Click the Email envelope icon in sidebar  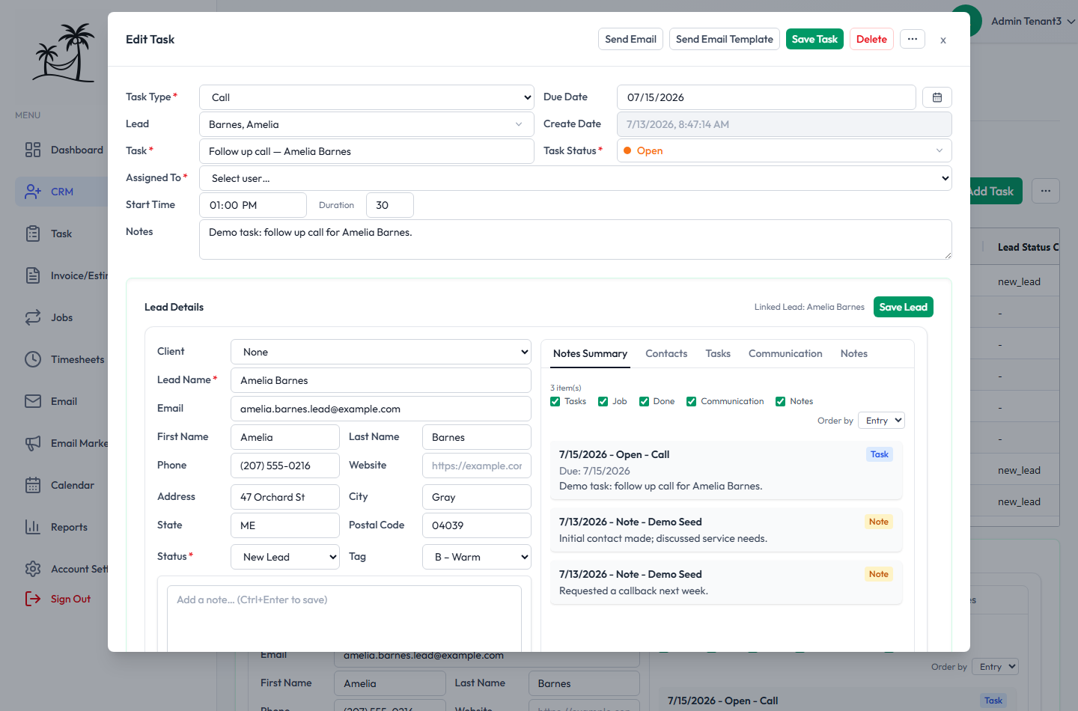[33, 401]
